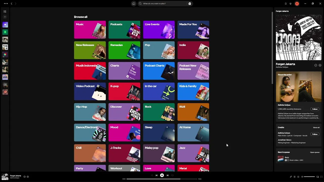
Task: Open the Sleep category tile
Action: click(x=159, y=132)
